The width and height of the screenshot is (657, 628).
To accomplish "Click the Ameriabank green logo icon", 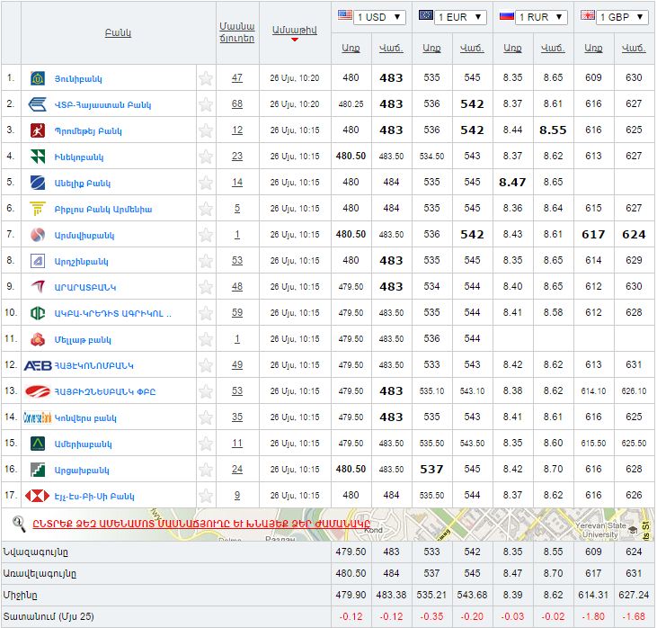I will [38, 444].
